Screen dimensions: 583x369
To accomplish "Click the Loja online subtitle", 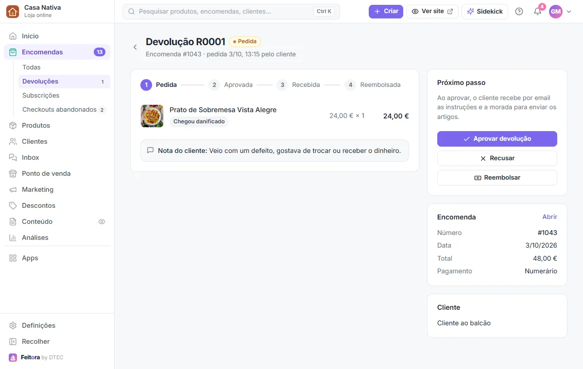I will tap(38, 16).
